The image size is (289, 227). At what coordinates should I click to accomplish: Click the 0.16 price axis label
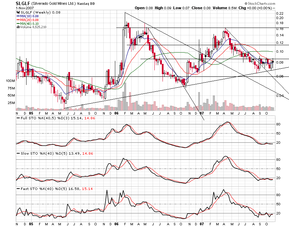pyautogui.click(x=280, y=29)
